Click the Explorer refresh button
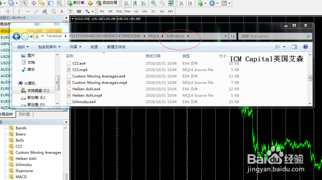 232,36
